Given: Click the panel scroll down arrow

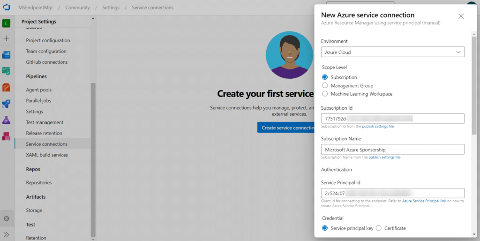Looking at the screenshot, I should pos(474,234).
